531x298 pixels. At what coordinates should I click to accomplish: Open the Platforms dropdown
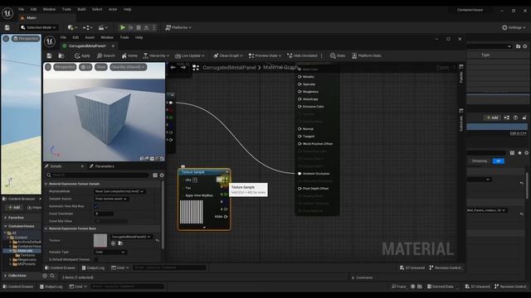178,27
